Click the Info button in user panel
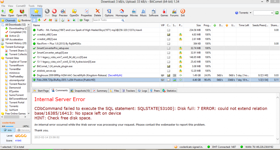Screen dimensions: 280x150 click(8, 130)
